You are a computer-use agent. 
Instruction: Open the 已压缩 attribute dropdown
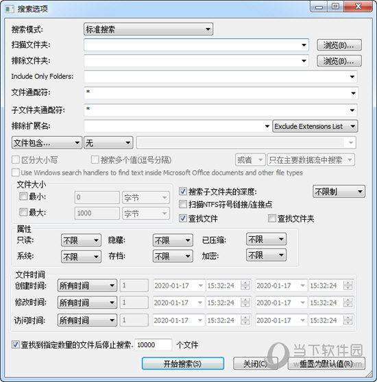click(x=266, y=239)
